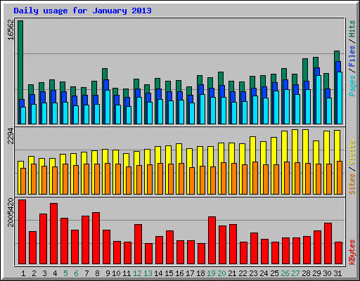Click day 2 on the x-axis
Viewport: 360px width, 281px height.
(34, 273)
